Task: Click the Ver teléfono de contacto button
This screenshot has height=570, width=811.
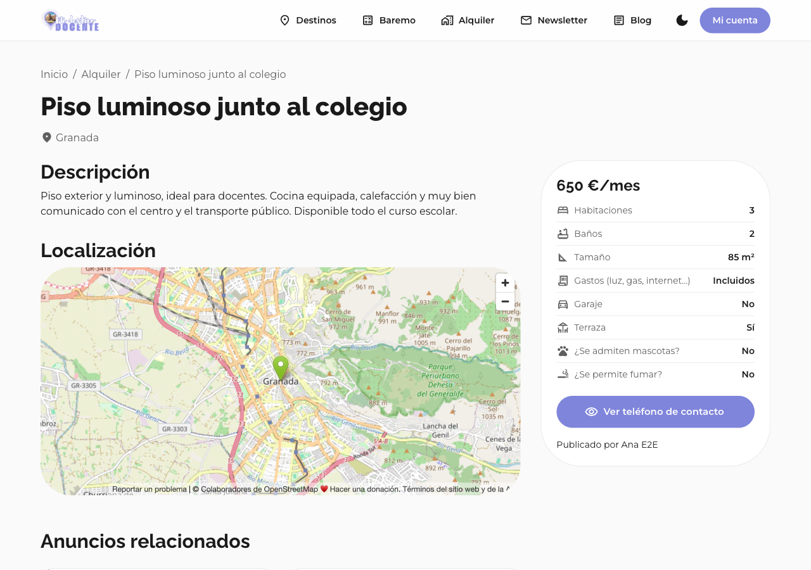Action: [x=655, y=412]
